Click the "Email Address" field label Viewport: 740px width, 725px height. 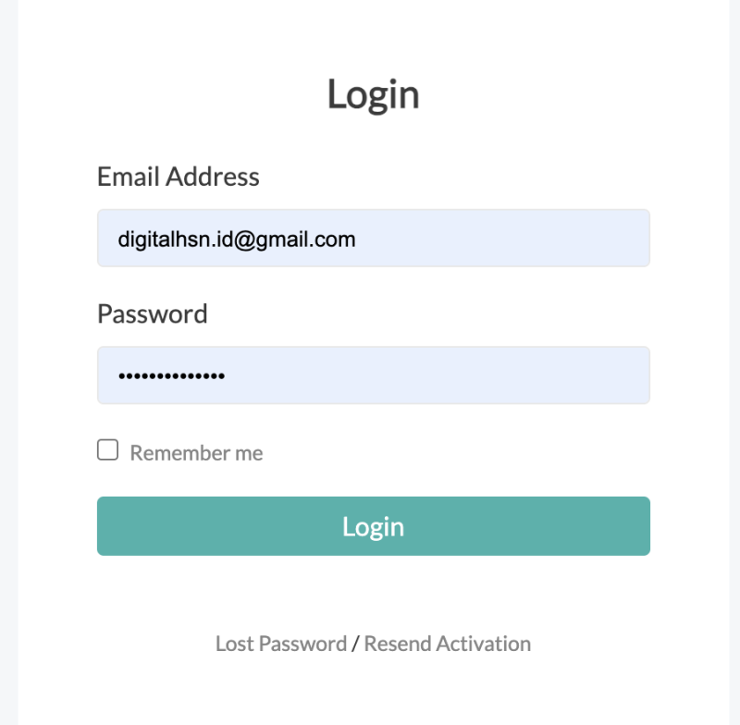179,177
